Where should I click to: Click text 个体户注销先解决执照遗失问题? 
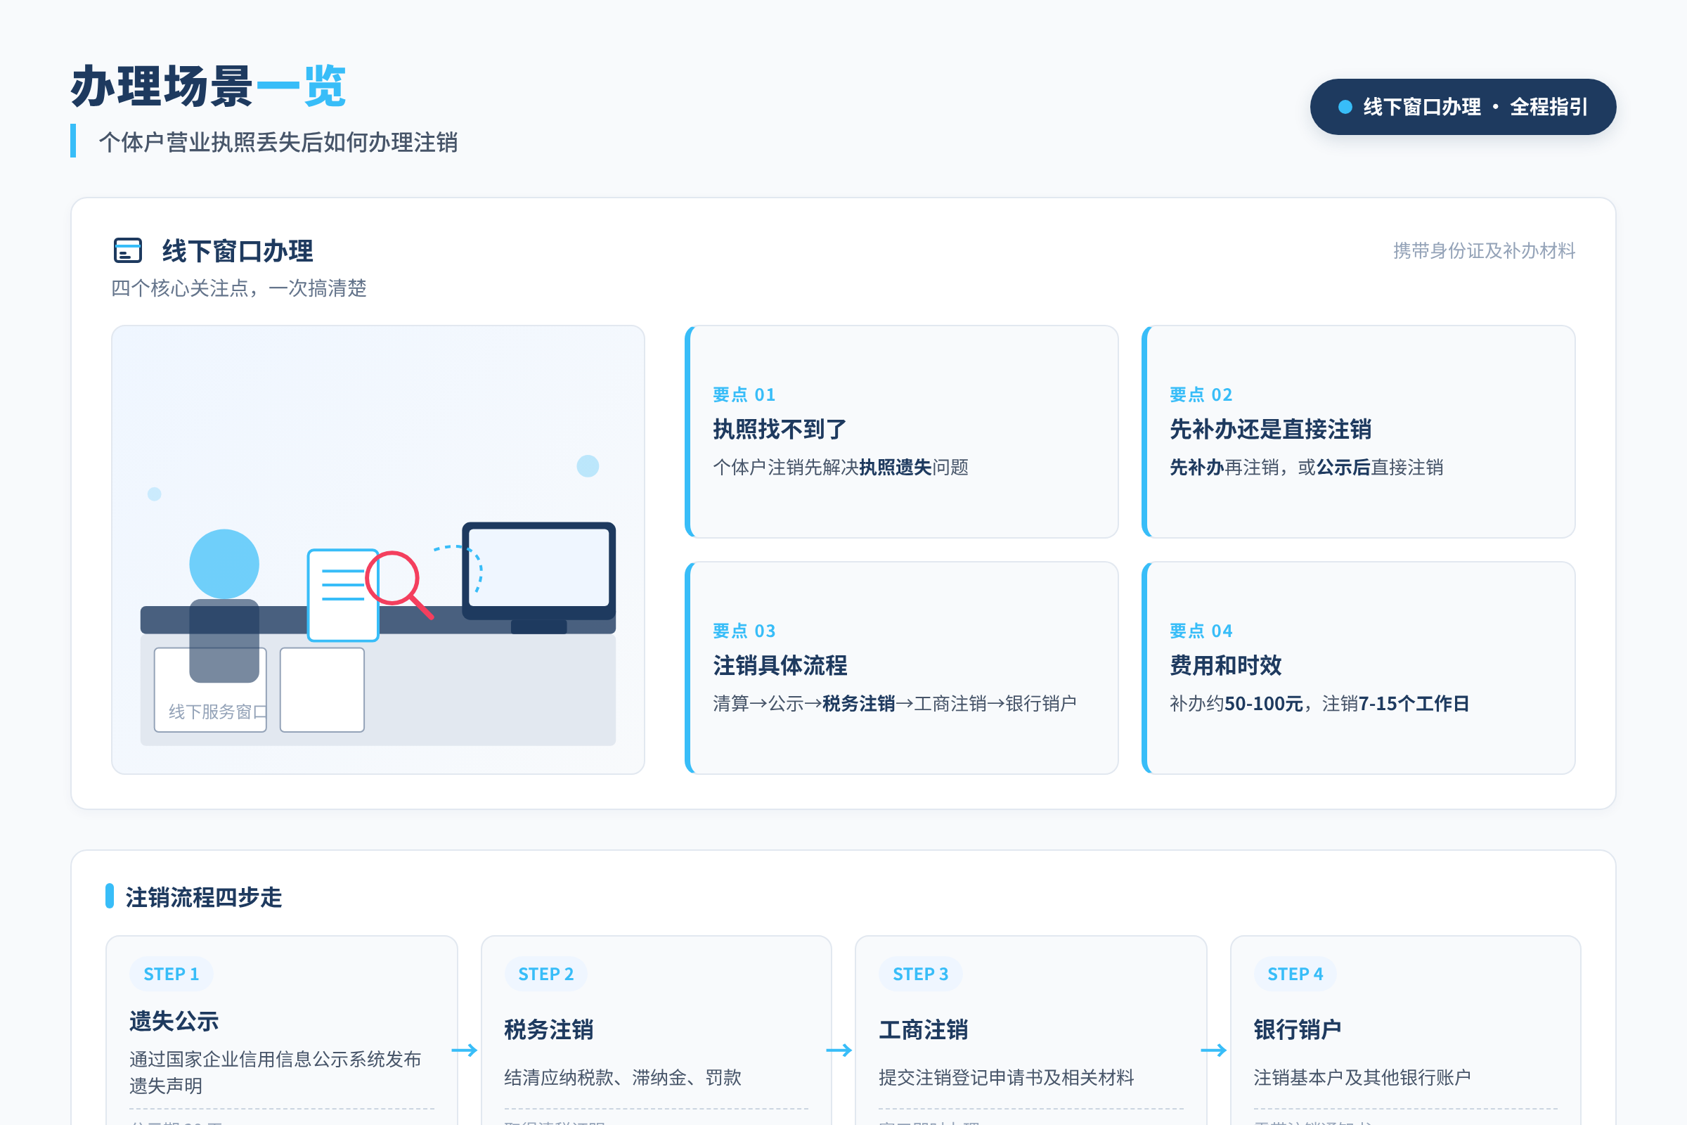tap(841, 467)
